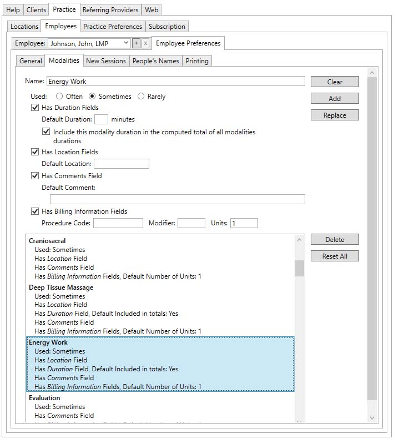
Task: Click the x icon to remove employee
Action: [x=145, y=43]
